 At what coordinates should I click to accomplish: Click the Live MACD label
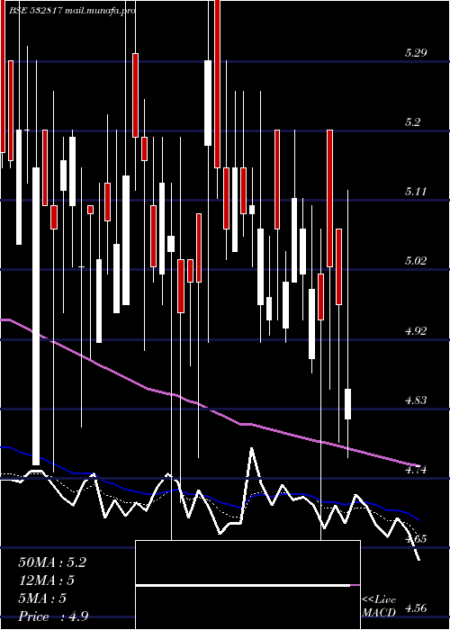(x=379, y=607)
